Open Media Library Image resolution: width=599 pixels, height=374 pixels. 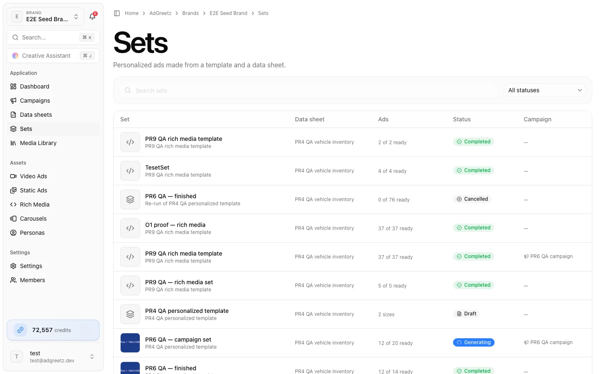53,143
